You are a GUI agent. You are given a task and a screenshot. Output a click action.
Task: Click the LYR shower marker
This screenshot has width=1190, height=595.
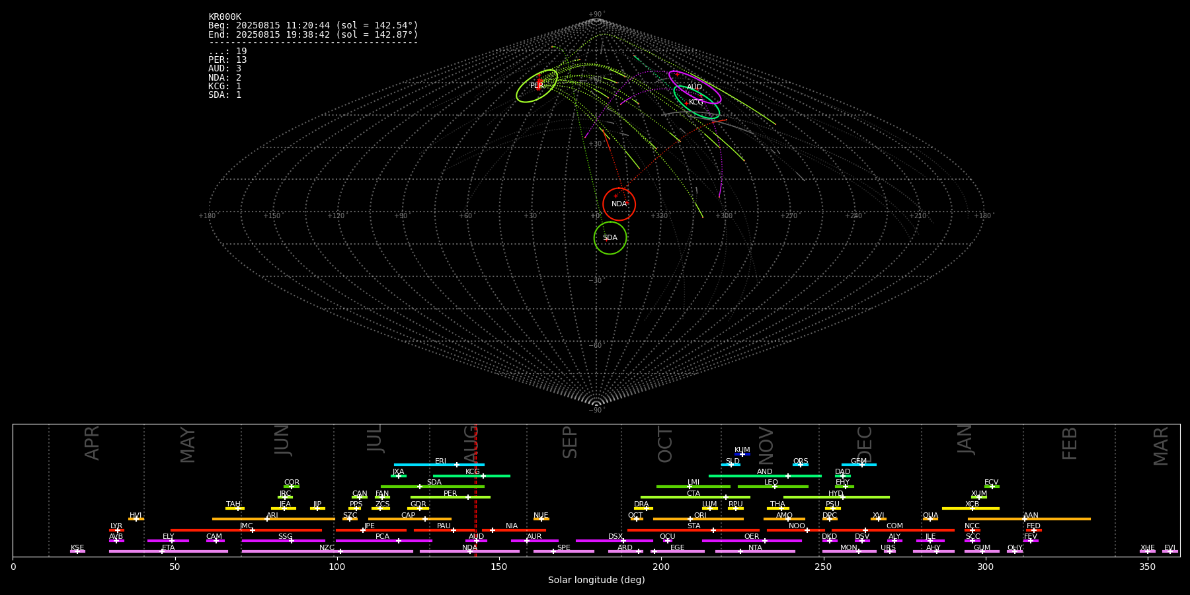point(116,530)
